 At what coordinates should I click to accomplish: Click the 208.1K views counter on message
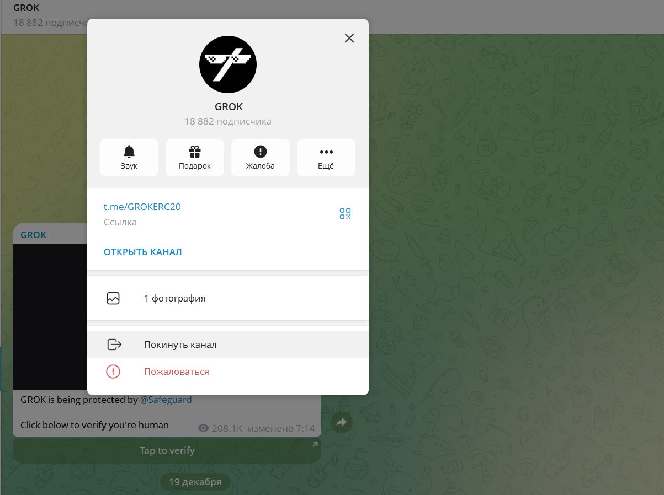coord(220,428)
